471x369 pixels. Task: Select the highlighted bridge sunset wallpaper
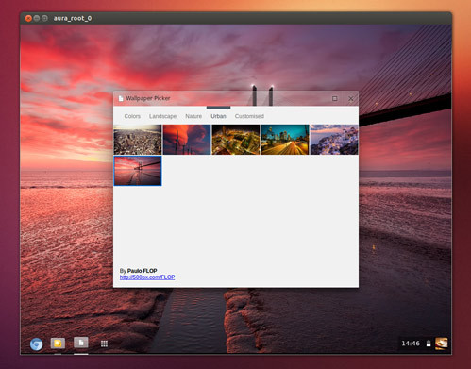(138, 171)
